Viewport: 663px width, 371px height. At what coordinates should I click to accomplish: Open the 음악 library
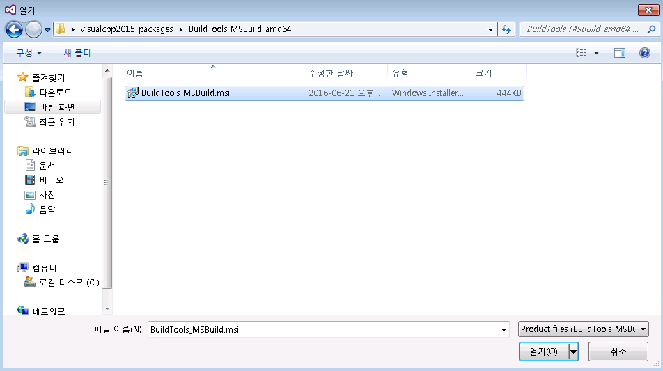click(x=47, y=210)
